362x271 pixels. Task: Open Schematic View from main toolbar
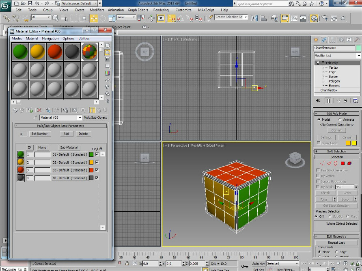coord(303,18)
